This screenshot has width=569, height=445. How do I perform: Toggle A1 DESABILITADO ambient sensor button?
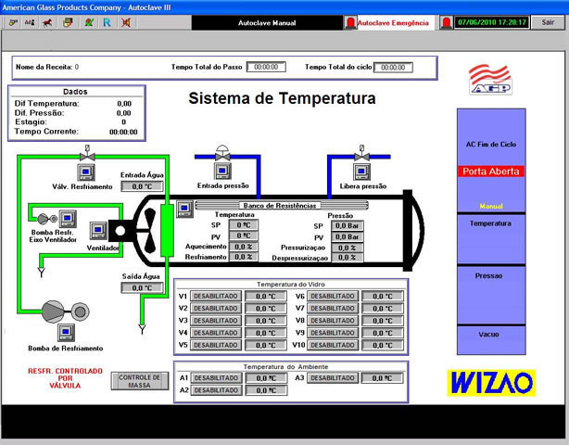(216, 378)
